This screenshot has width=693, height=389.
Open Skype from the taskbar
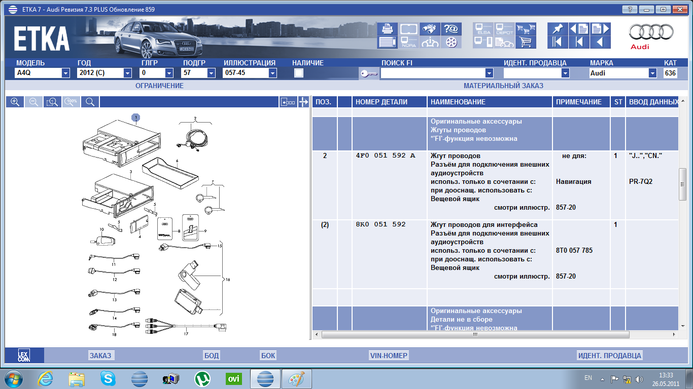point(108,379)
